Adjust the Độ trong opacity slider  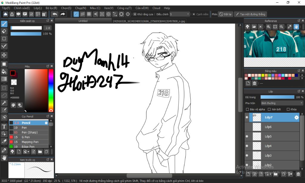[277, 97]
